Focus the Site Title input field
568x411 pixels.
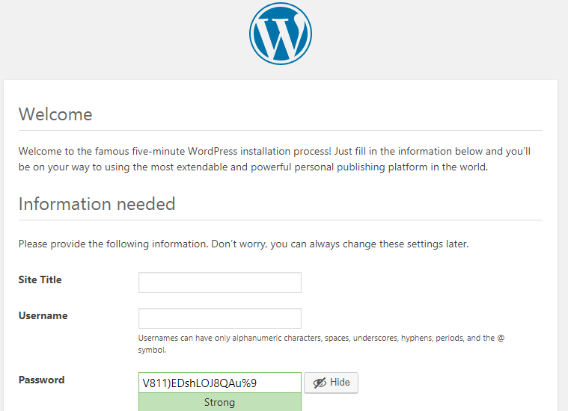tap(219, 282)
